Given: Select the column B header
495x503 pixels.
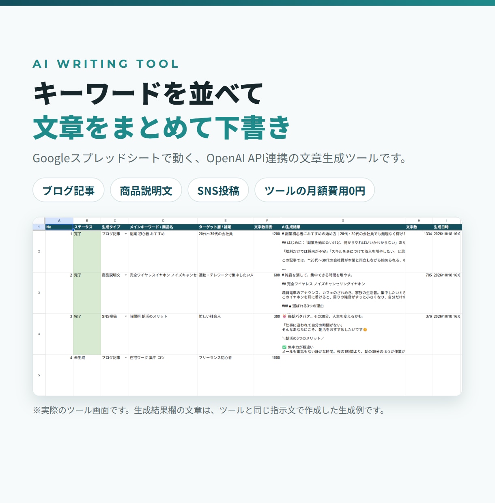Looking at the screenshot, I should [87, 221].
